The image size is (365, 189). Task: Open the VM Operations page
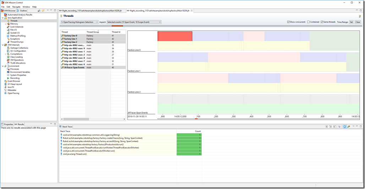click(x=17, y=60)
